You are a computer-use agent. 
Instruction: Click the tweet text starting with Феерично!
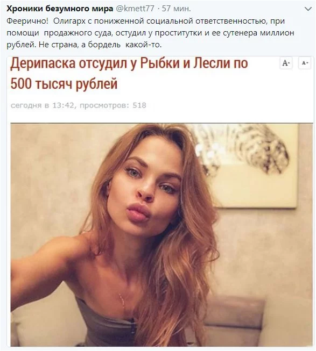coord(150,33)
